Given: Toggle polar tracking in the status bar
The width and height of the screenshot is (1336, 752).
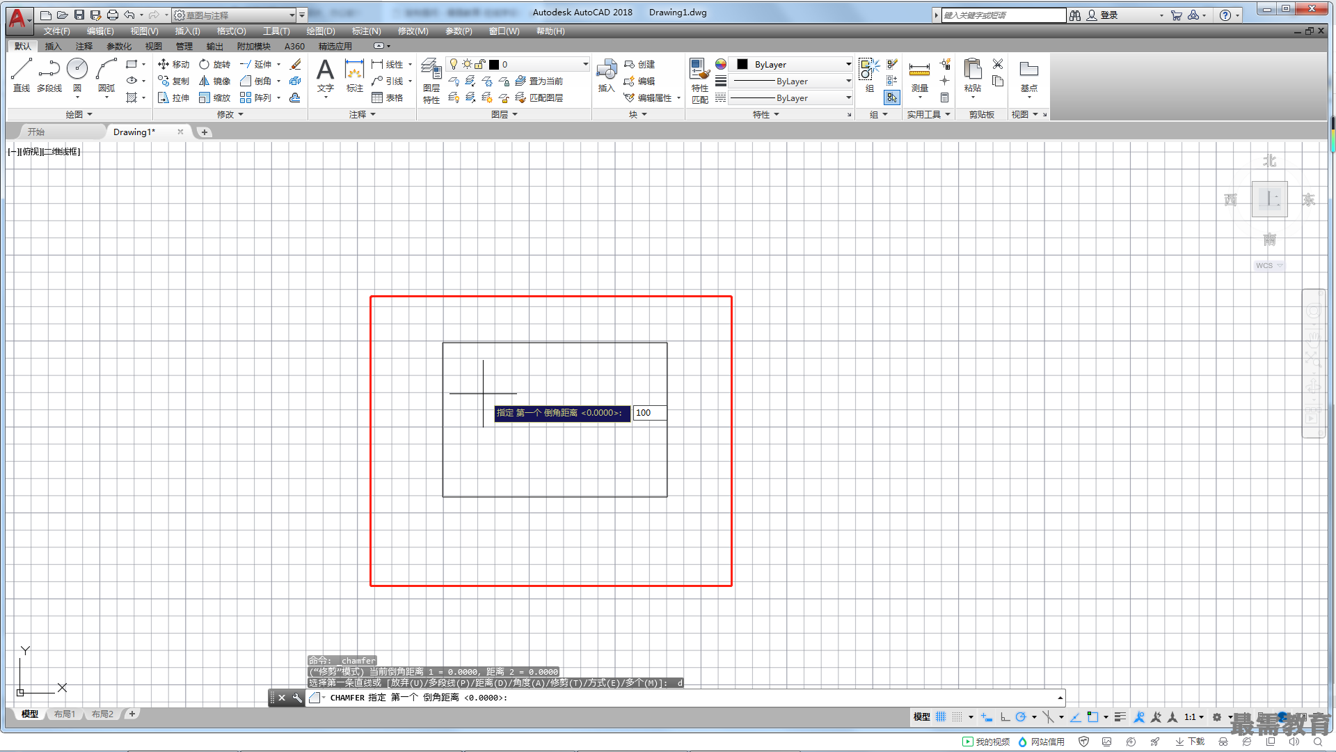Looking at the screenshot, I should point(1021,716).
